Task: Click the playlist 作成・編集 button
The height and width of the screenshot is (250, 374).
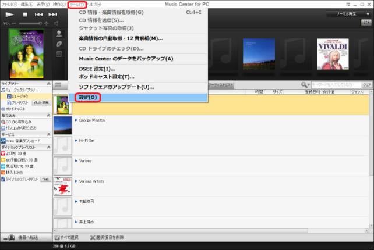Action: (41, 103)
